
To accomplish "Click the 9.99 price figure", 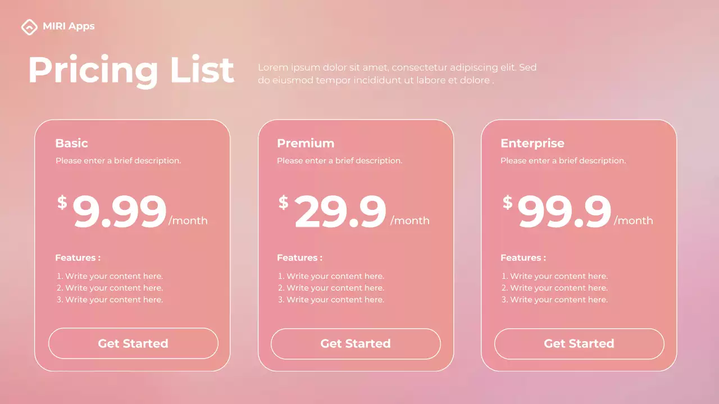I will (120, 212).
